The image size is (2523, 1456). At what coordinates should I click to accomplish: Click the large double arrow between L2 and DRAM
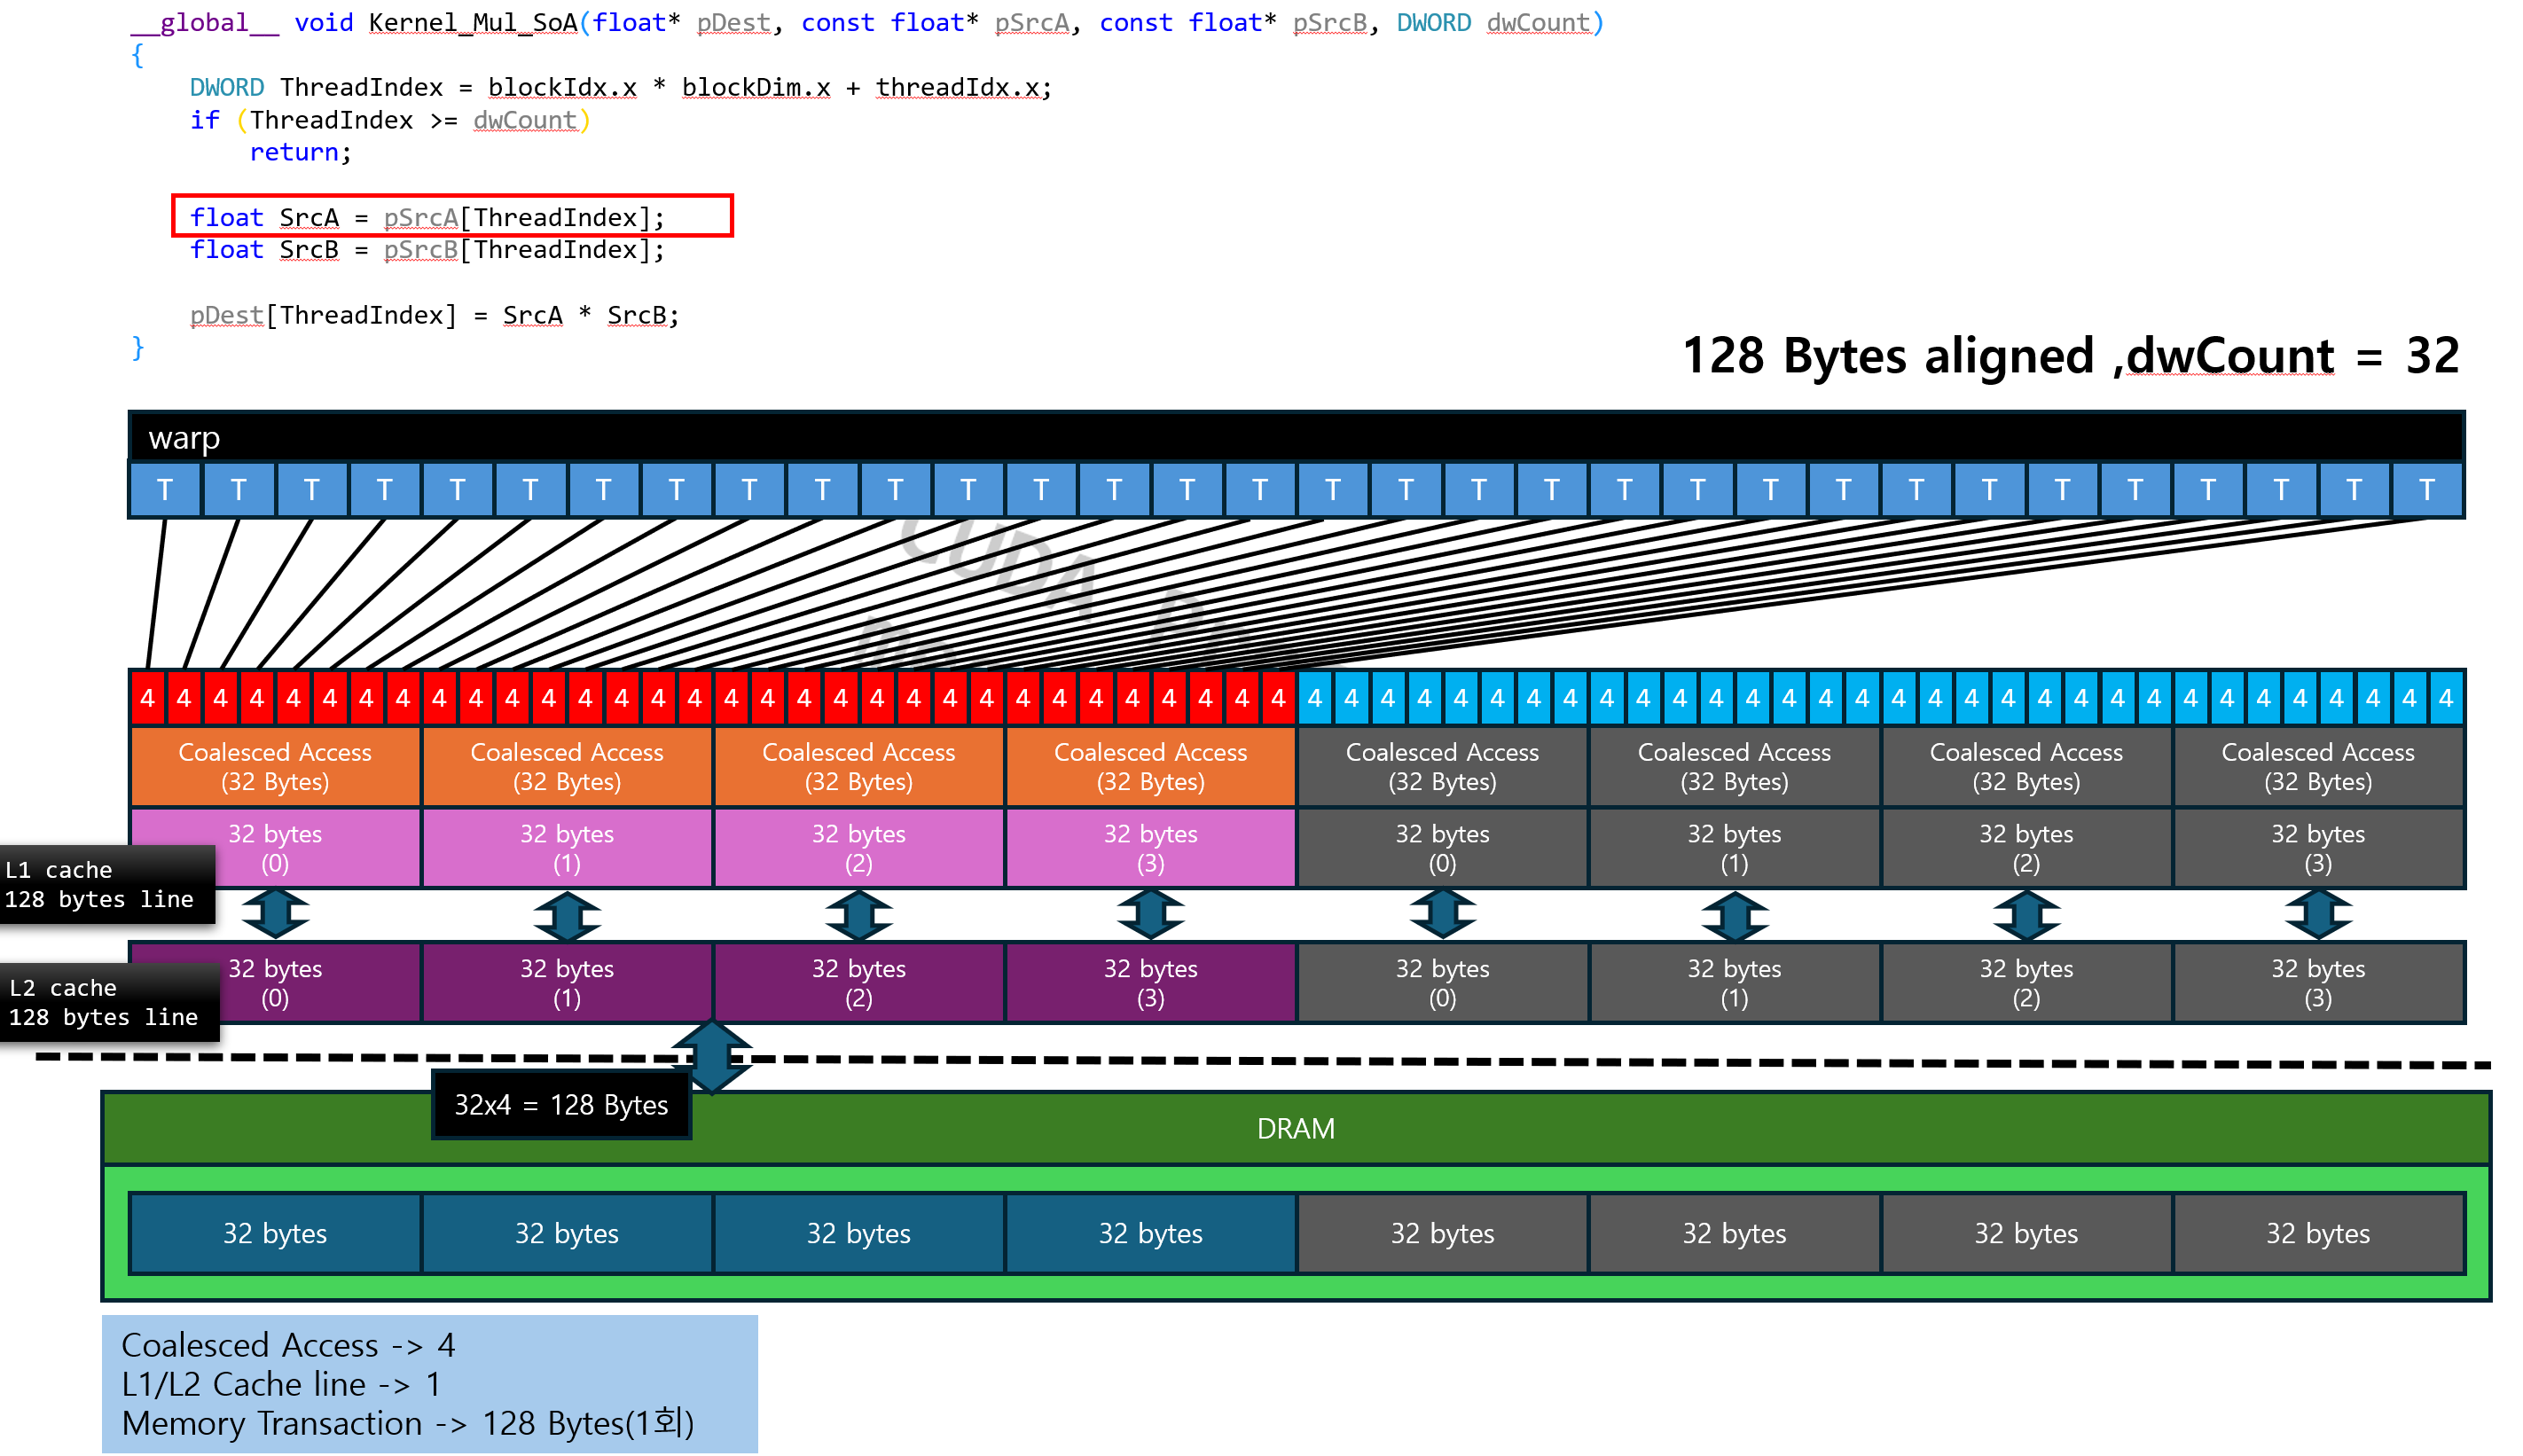click(x=712, y=1057)
